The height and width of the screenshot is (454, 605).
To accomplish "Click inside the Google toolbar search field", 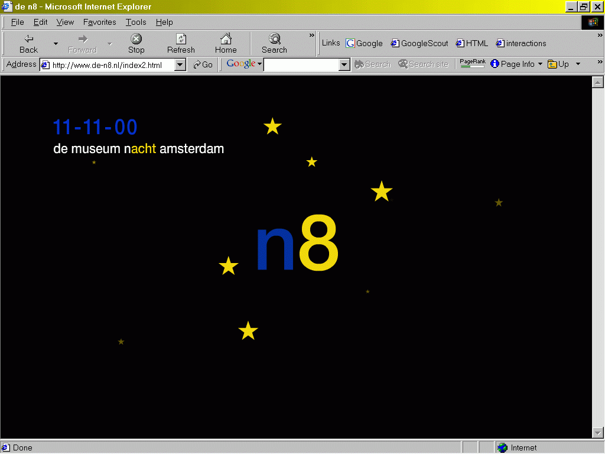I will 301,64.
